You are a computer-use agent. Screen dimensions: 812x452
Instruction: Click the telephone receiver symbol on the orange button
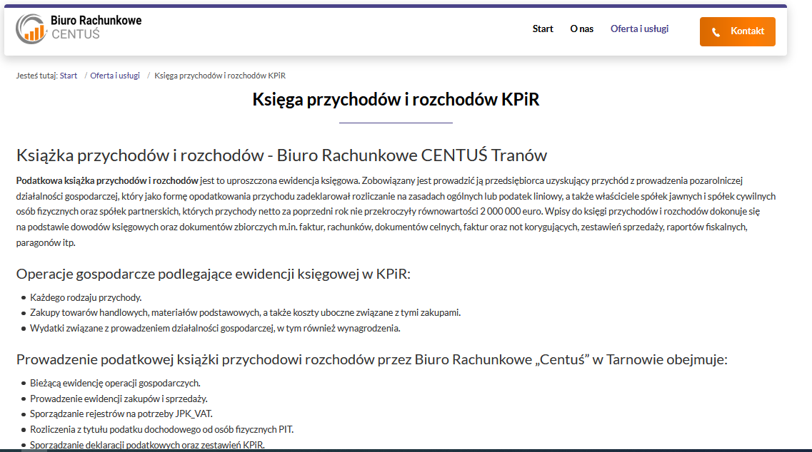[x=716, y=31]
